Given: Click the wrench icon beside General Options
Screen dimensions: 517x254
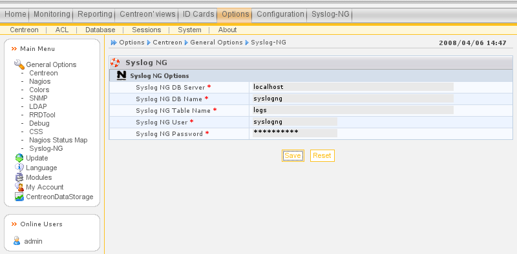Looking at the screenshot, I should pyautogui.click(x=19, y=64).
